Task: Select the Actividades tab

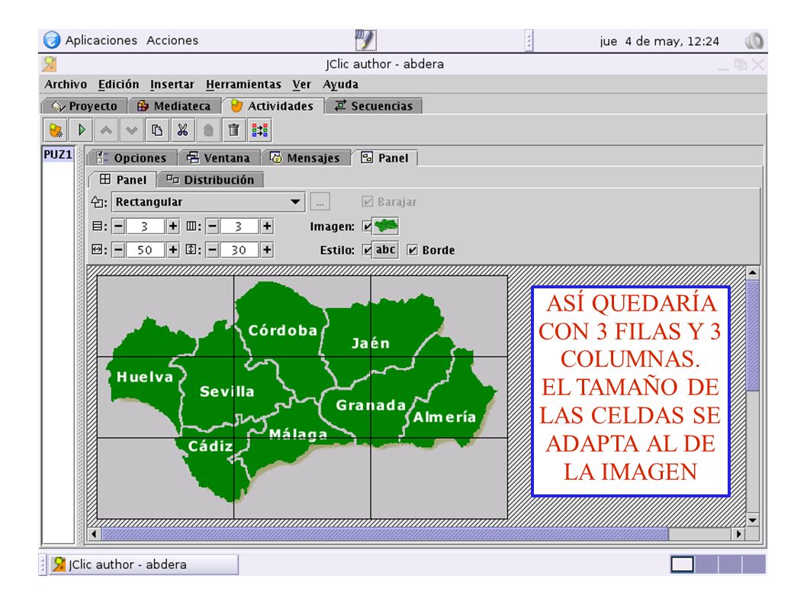Action: pyautogui.click(x=272, y=106)
